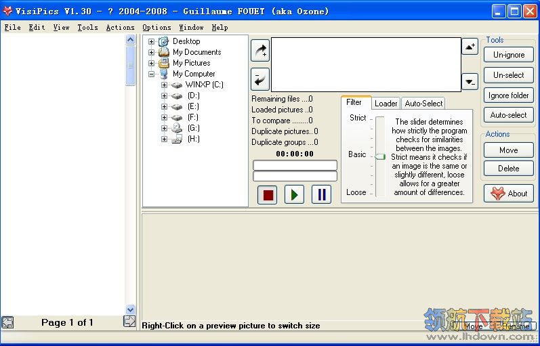The width and height of the screenshot is (540, 346).
Task: Open the View menu
Action: coord(61,27)
